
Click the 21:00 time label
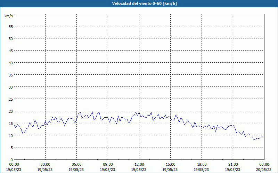233,165
